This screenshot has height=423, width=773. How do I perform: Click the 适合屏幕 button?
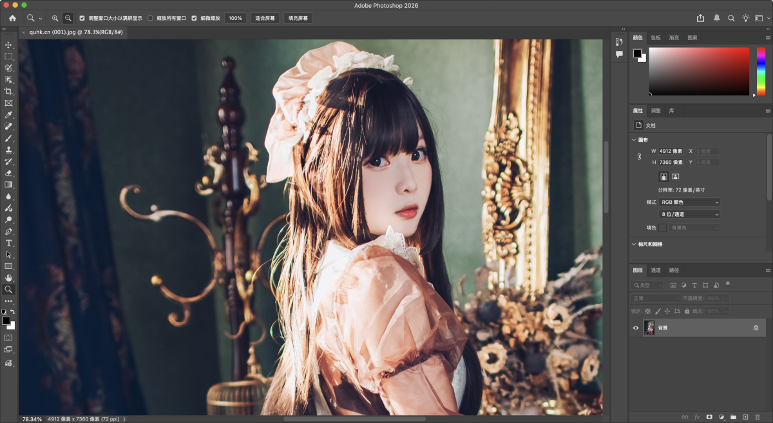[x=265, y=18]
